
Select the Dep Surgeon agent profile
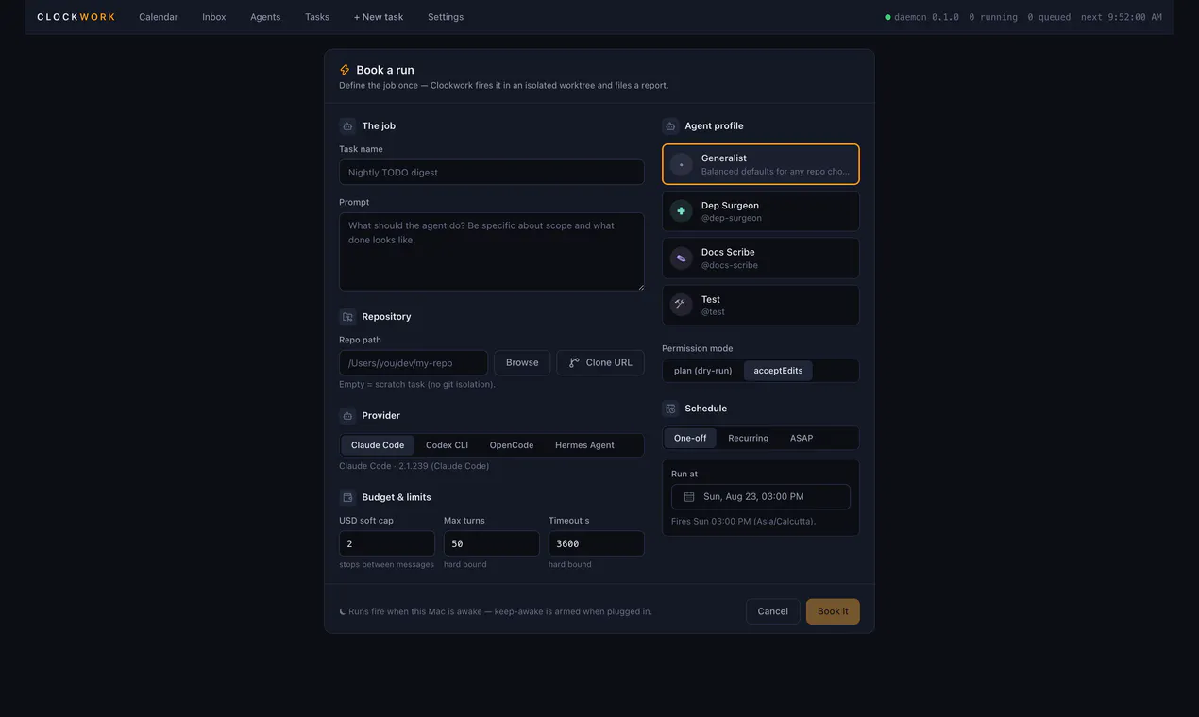761,211
